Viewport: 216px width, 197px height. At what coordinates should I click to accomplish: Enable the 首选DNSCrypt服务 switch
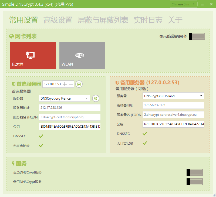(194, 172)
